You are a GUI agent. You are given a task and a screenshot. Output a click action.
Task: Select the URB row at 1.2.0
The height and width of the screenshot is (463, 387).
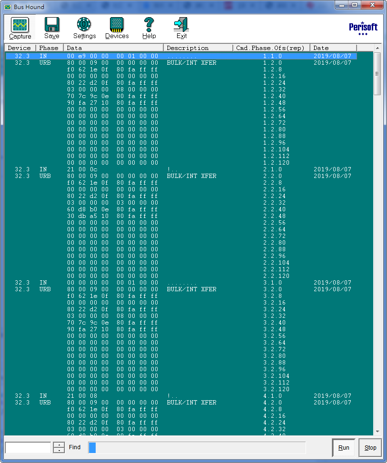(x=181, y=63)
